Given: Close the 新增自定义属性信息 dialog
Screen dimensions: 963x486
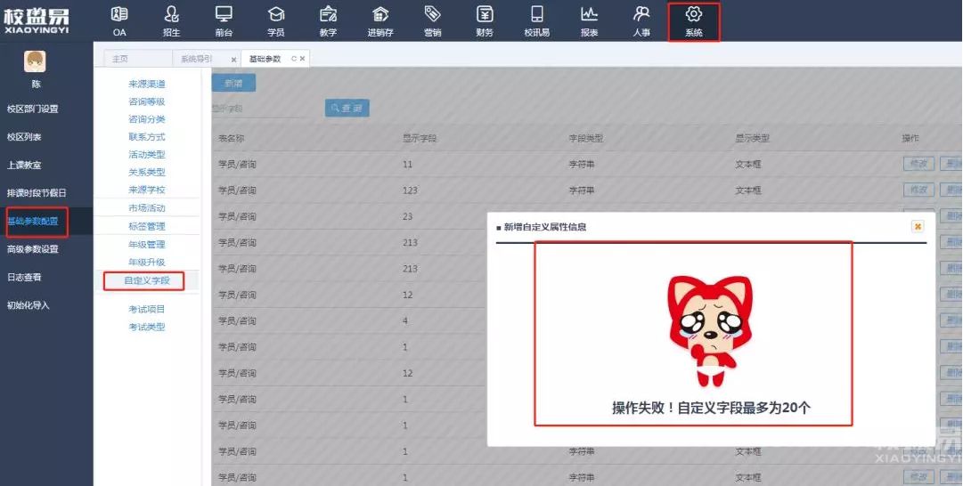Looking at the screenshot, I should tap(918, 226).
